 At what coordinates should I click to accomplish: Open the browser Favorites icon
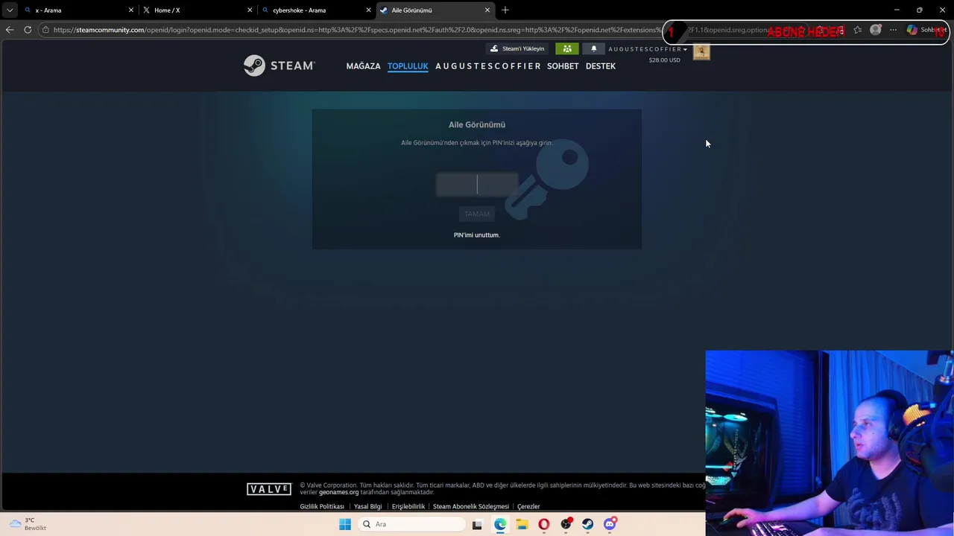point(858,30)
